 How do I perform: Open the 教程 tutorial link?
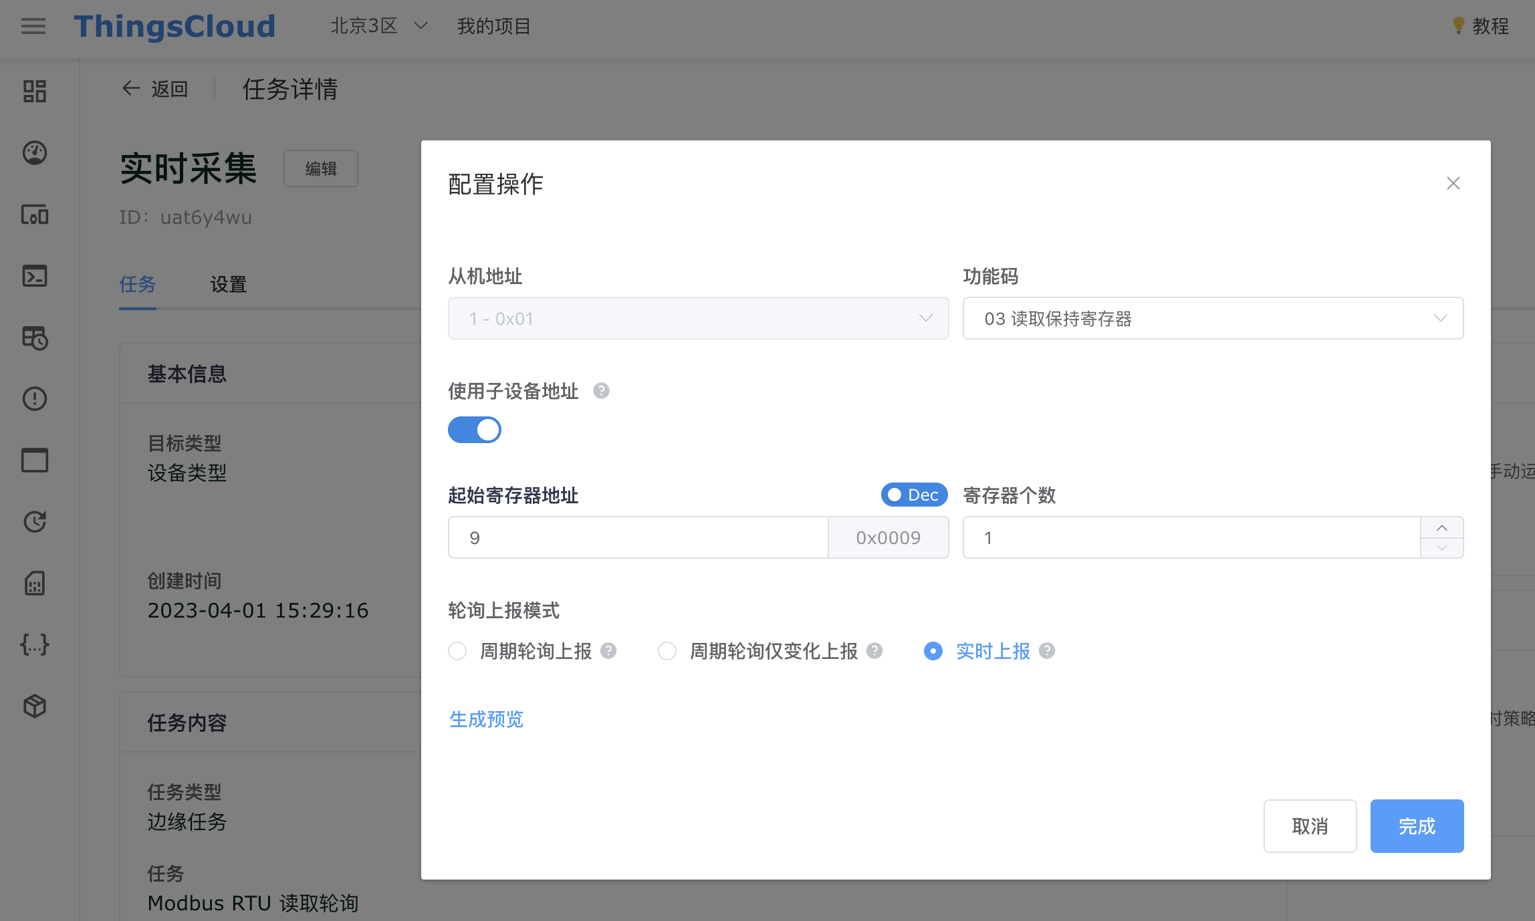point(1490,26)
